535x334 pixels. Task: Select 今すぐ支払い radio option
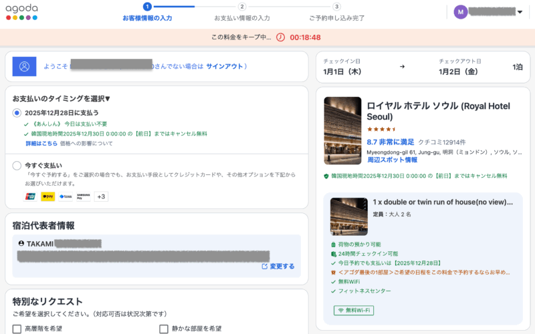pos(17,166)
